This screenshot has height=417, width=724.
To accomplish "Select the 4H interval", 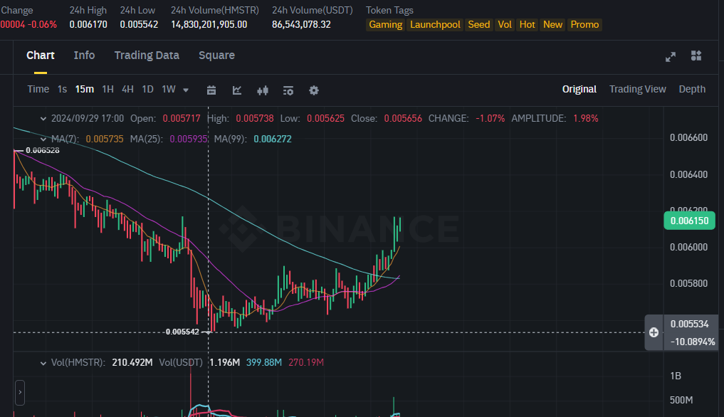I will 127,89.
